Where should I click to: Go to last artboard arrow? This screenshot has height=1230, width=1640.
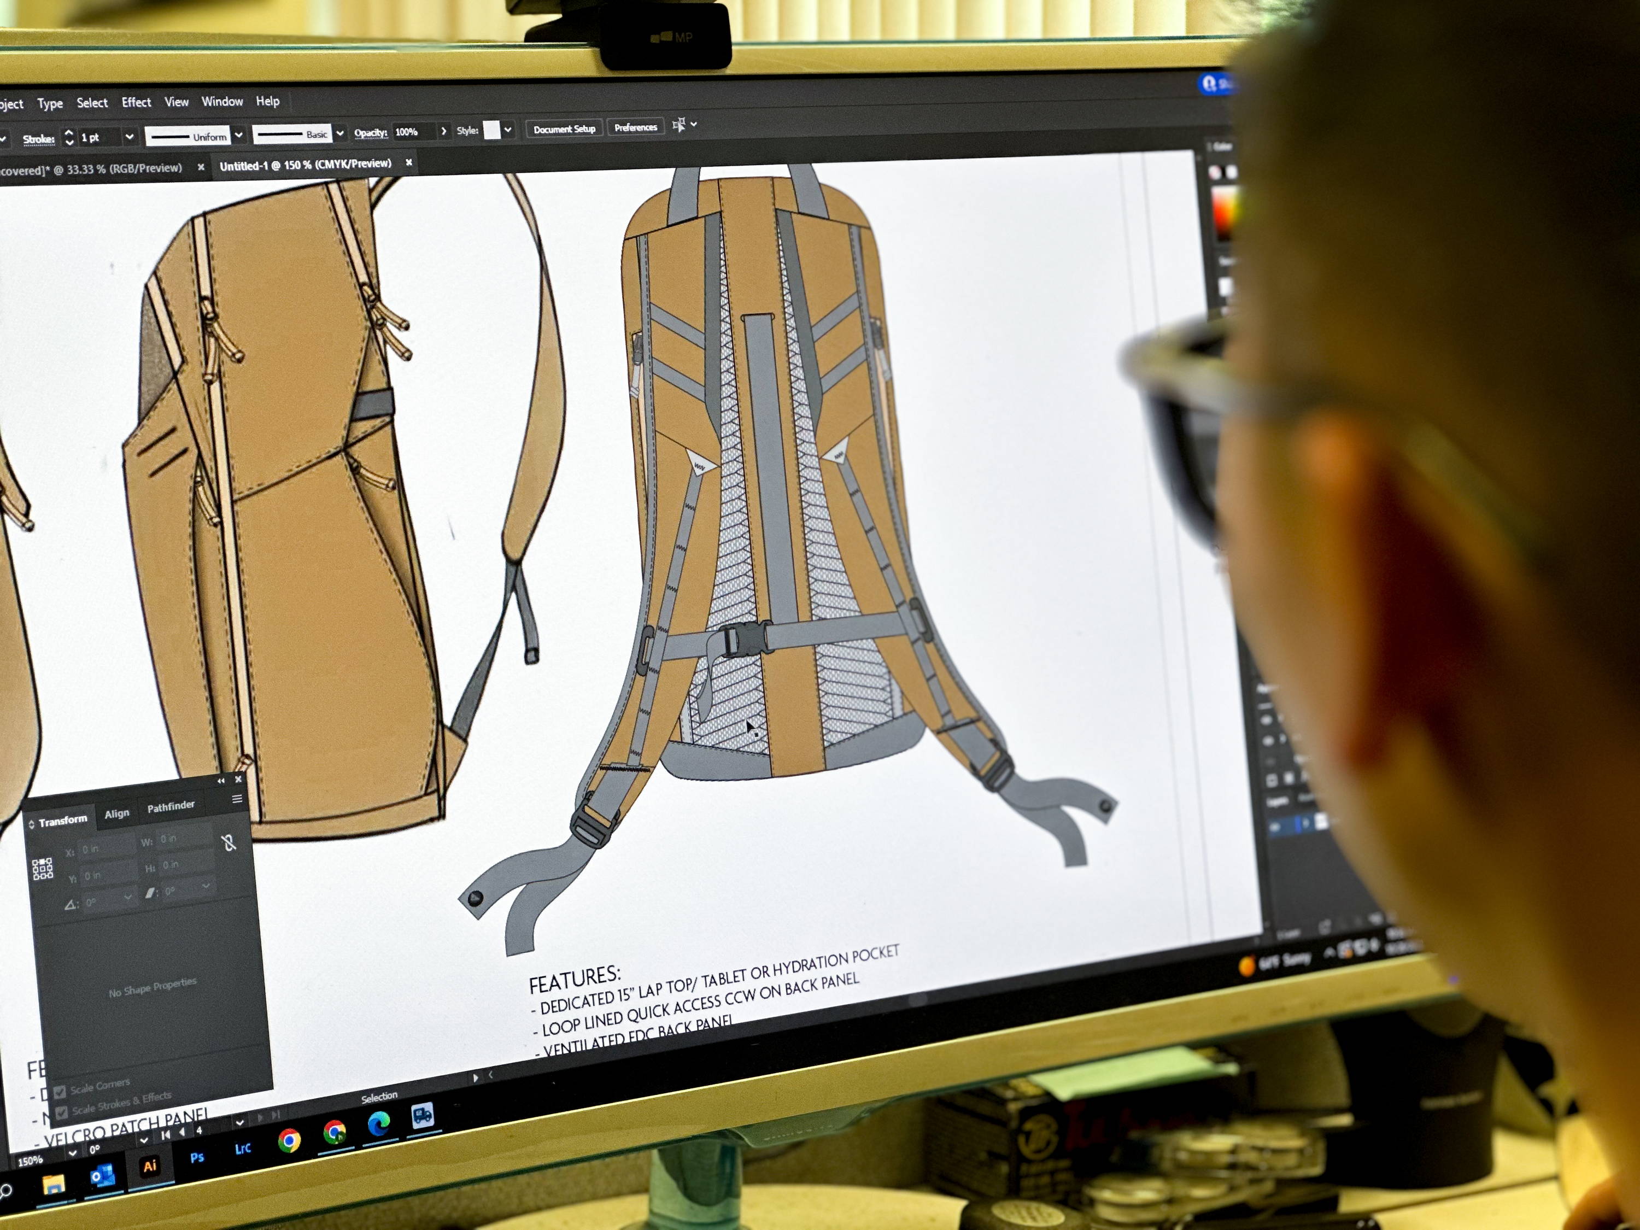276,1114
